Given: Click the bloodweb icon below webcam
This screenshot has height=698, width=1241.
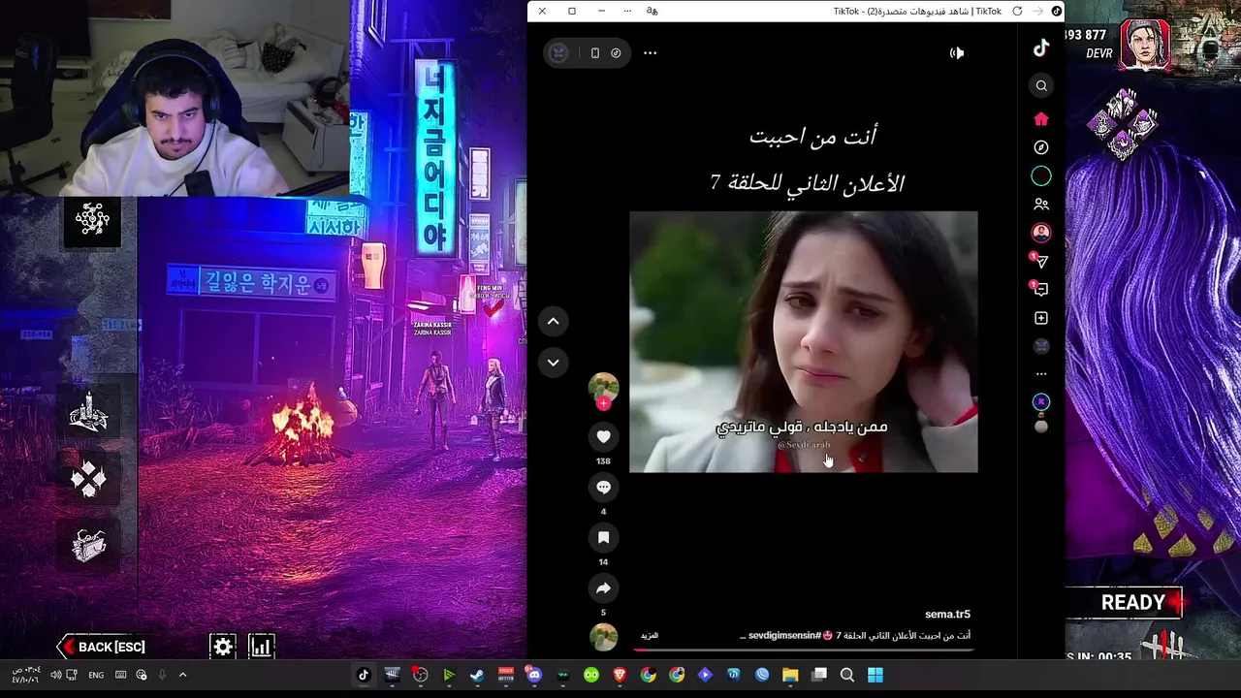Looking at the screenshot, I should pyautogui.click(x=92, y=220).
